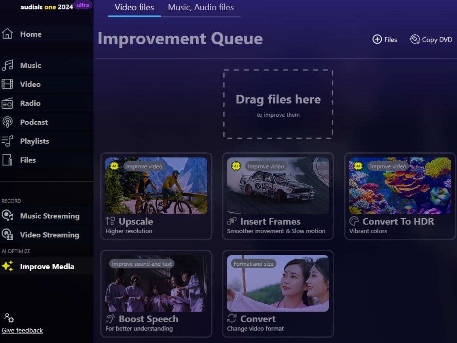The image size is (457, 343).
Task: Open the Give feedback link
Action: point(22,331)
